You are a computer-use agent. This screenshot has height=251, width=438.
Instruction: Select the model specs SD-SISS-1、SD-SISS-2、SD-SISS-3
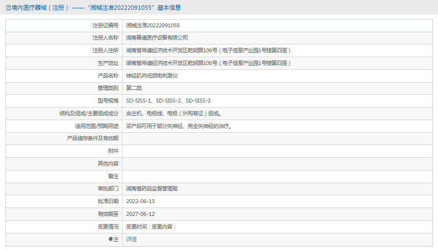pyautogui.click(x=168, y=101)
